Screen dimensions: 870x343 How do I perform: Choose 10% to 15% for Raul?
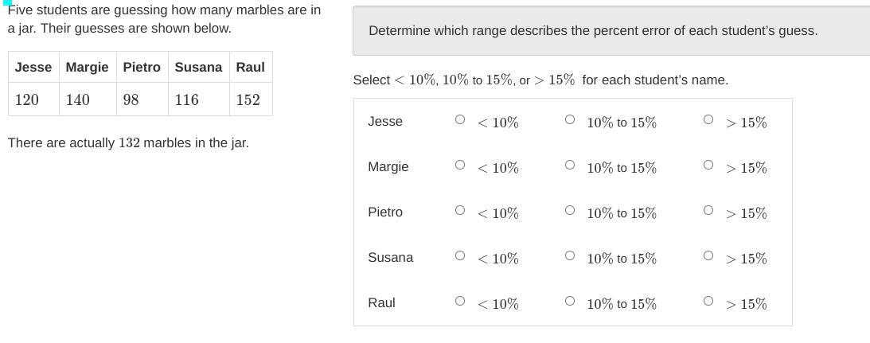(x=569, y=302)
